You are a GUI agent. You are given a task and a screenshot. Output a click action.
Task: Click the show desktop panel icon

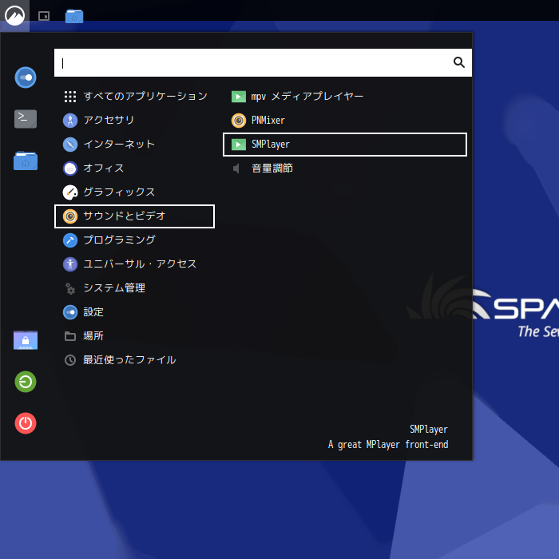click(x=44, y=16)
